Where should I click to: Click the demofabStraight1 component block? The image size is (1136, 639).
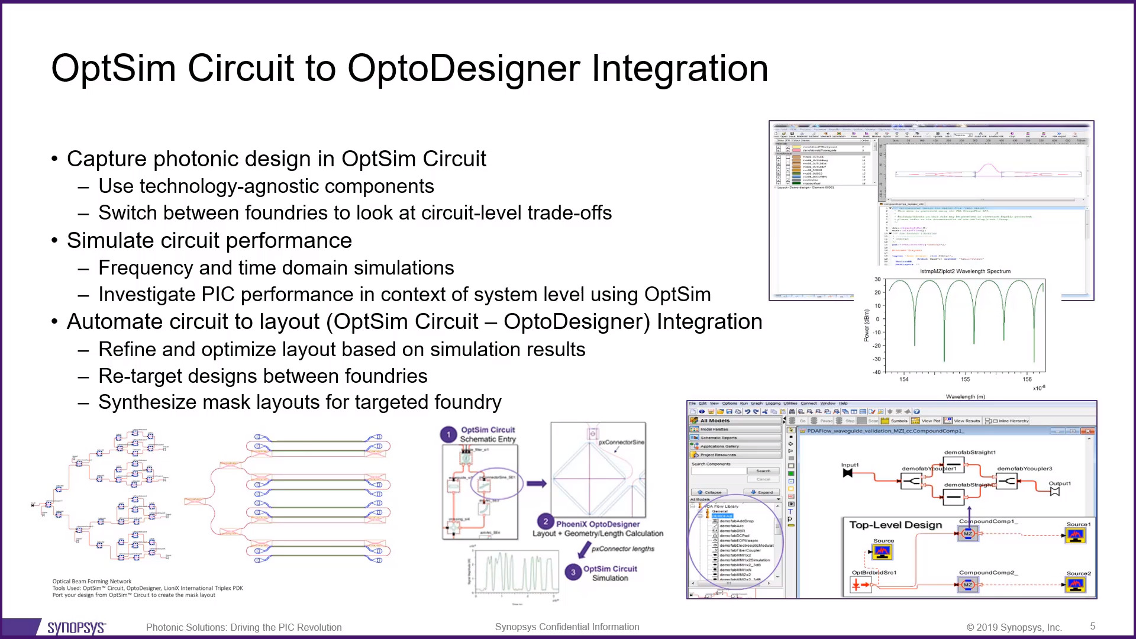pyautogui.click(x=953, y=464)
